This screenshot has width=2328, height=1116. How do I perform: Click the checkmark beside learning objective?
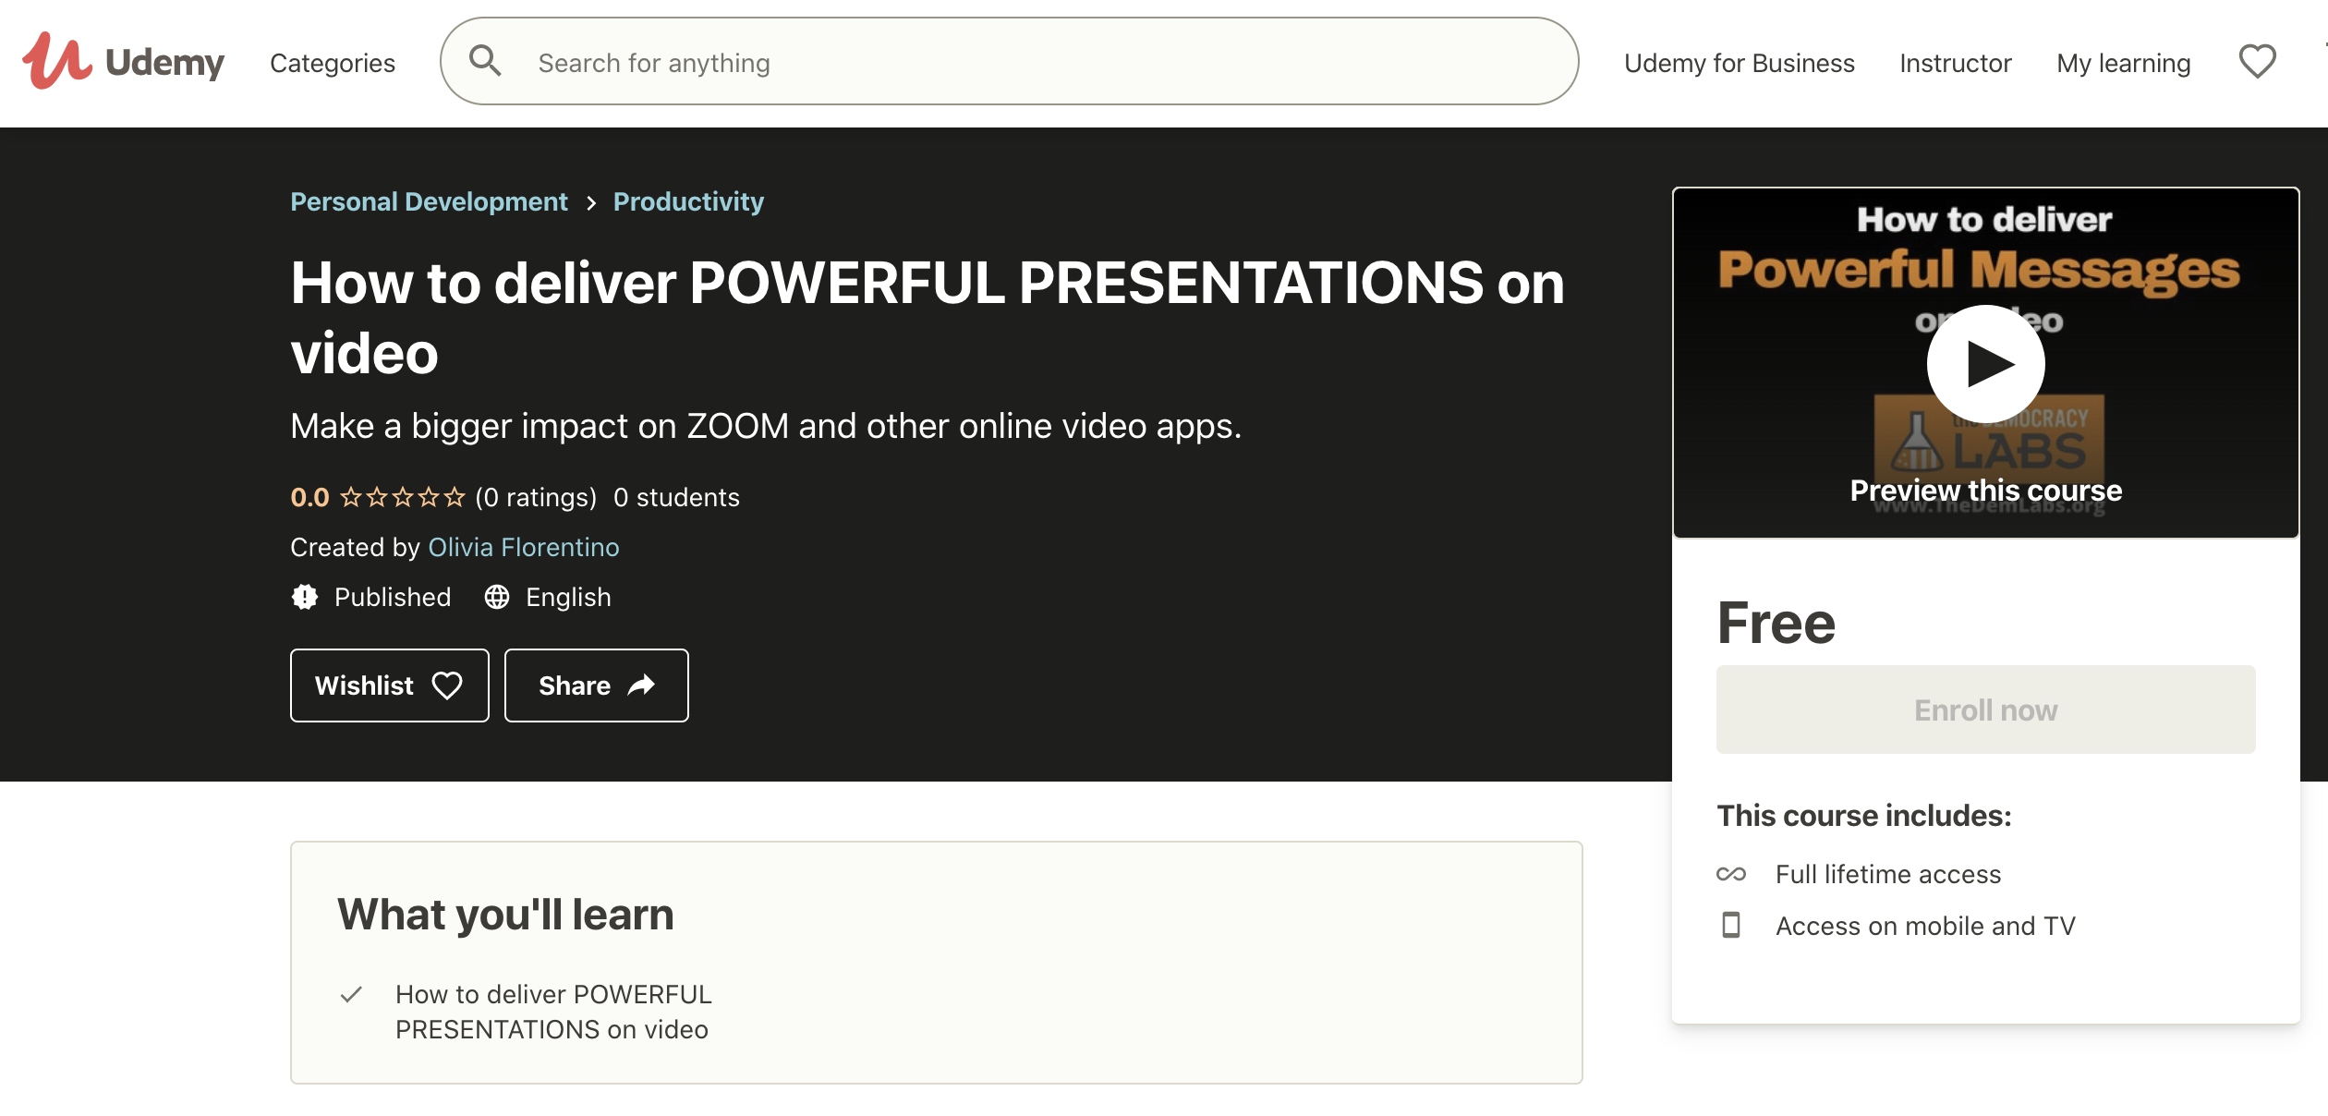pos(351,995)
